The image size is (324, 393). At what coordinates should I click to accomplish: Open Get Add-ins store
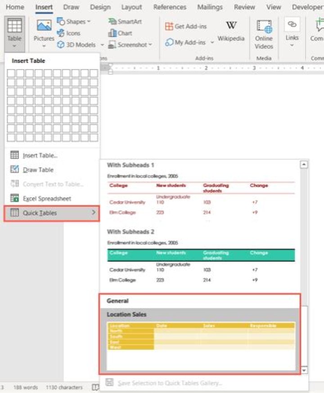click(x=186, y=27)
